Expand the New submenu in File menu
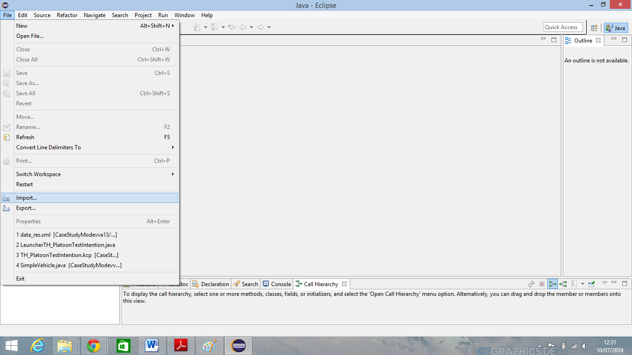 173,26
